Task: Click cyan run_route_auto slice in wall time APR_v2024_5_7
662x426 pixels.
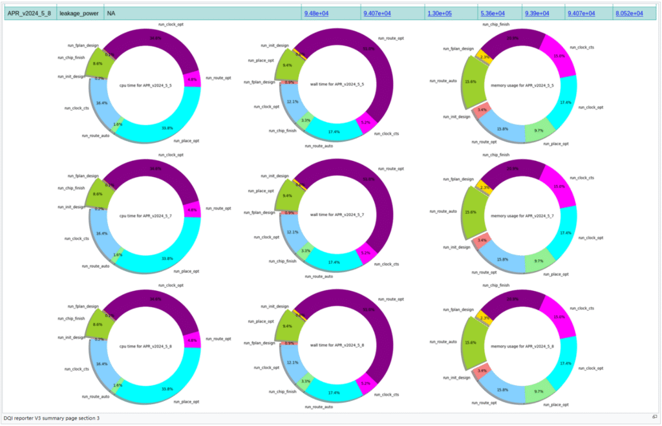Action: point(332,260)
